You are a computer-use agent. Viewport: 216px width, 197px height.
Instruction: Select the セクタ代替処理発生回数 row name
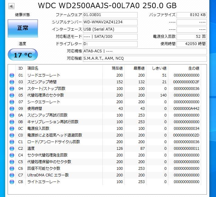coord(47,155)
